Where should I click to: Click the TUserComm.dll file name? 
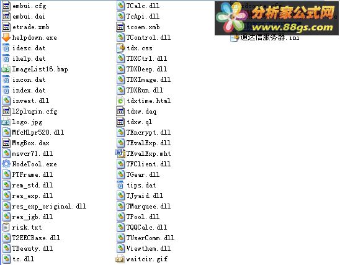coord(150,238)
